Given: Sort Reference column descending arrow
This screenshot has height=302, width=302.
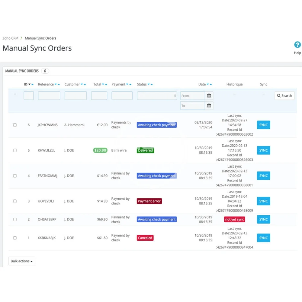Looking at the screenshot, I should 56,84.
